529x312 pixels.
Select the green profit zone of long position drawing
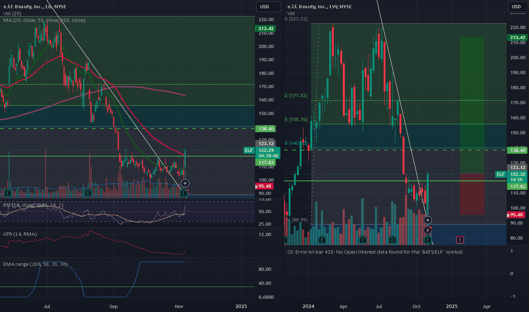click(x=472, y=106)
